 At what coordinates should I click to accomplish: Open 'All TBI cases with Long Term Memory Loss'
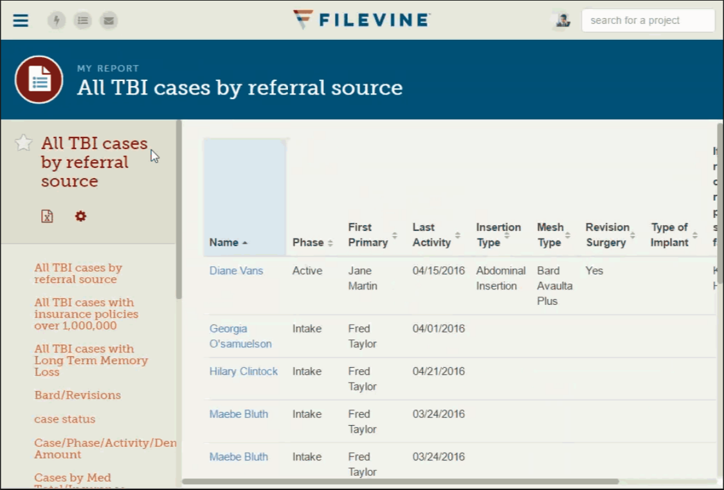click(91, 360)
